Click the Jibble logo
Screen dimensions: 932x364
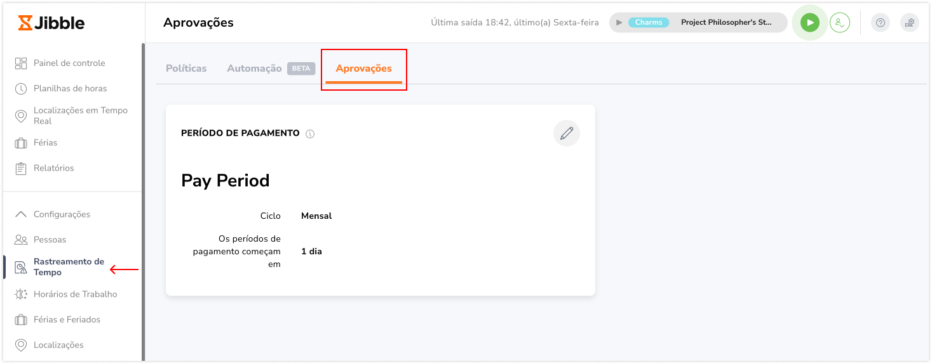tap(51, 23)
